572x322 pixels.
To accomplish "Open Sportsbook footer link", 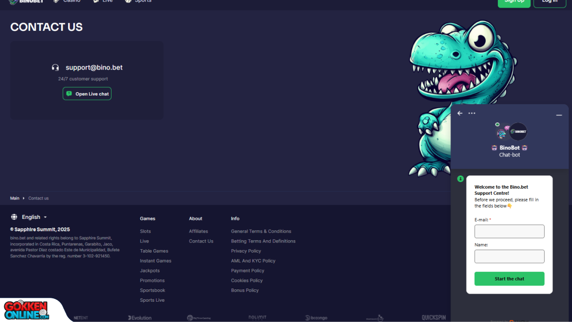I will pos(153,290).
